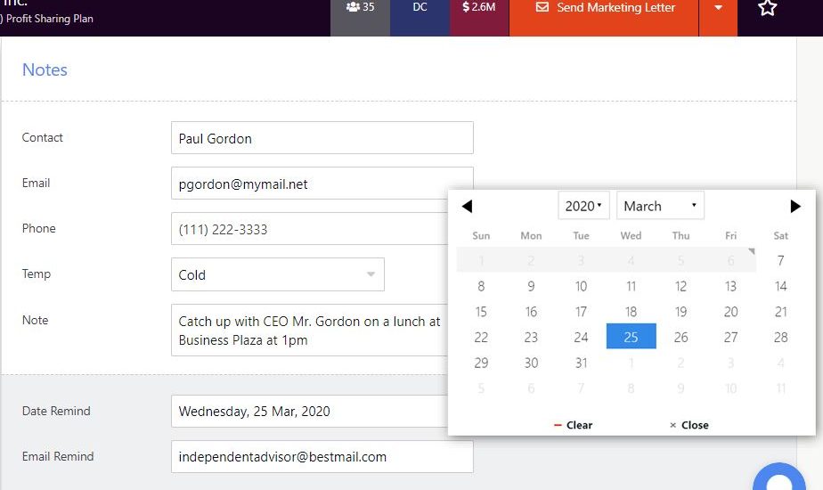
Task: Go to next month in calendar
Action: pos(795,207)
